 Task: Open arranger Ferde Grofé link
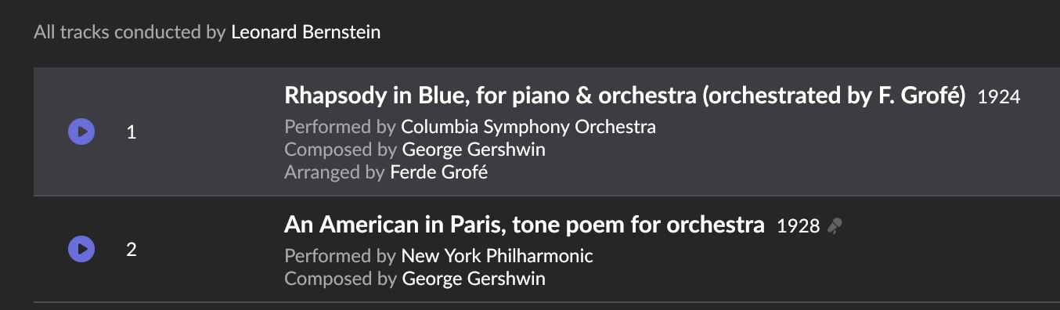pyautogui.click(x=439, y=172)
